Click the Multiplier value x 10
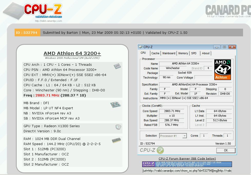The image size is (251, 175). 172,116
